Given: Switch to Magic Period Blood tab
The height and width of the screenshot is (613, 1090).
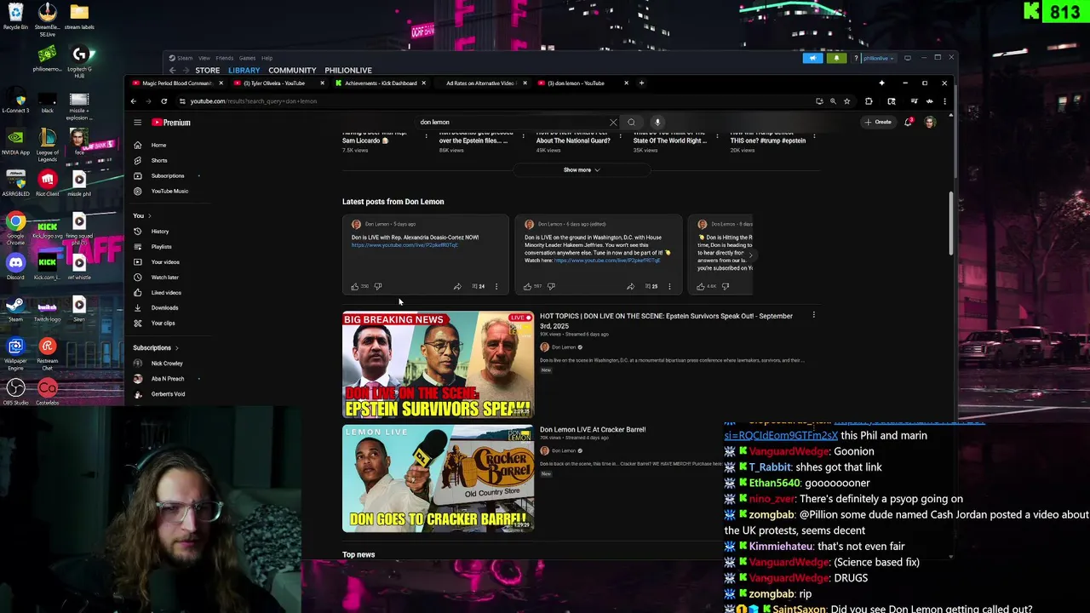Looking at the screenshot, I should (178, 83).
